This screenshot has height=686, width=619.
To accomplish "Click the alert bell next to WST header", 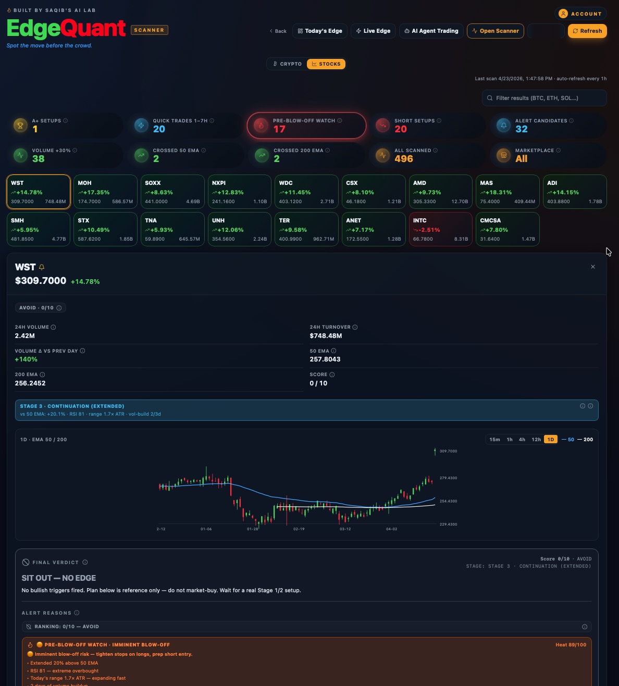I will point(42,267).
